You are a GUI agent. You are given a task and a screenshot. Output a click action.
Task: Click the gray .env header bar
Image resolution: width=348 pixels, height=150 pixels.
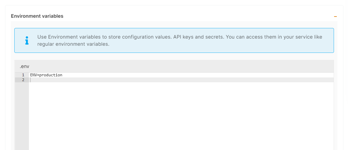point(172,67)
